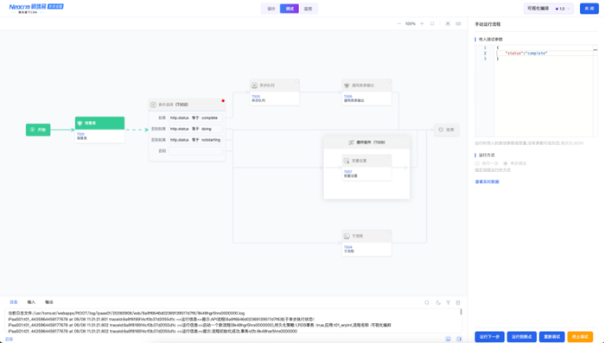This screenshot has height=343, width=605.
Task: Click the Neocrm 销售易 logo
Action: tap(36, 9)
